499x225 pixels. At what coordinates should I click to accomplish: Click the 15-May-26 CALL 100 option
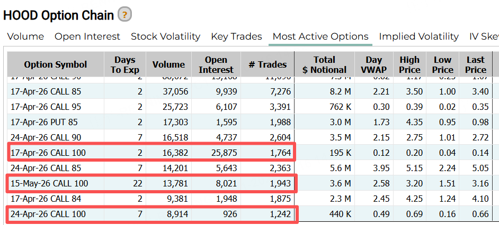tap(49, 183)
